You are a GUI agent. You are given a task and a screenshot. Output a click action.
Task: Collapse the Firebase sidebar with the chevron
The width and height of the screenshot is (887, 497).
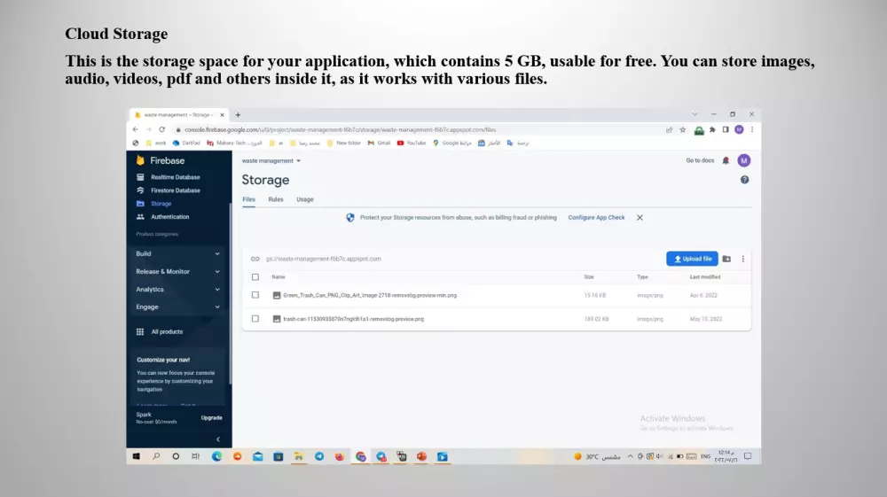[x=218, y=439]
